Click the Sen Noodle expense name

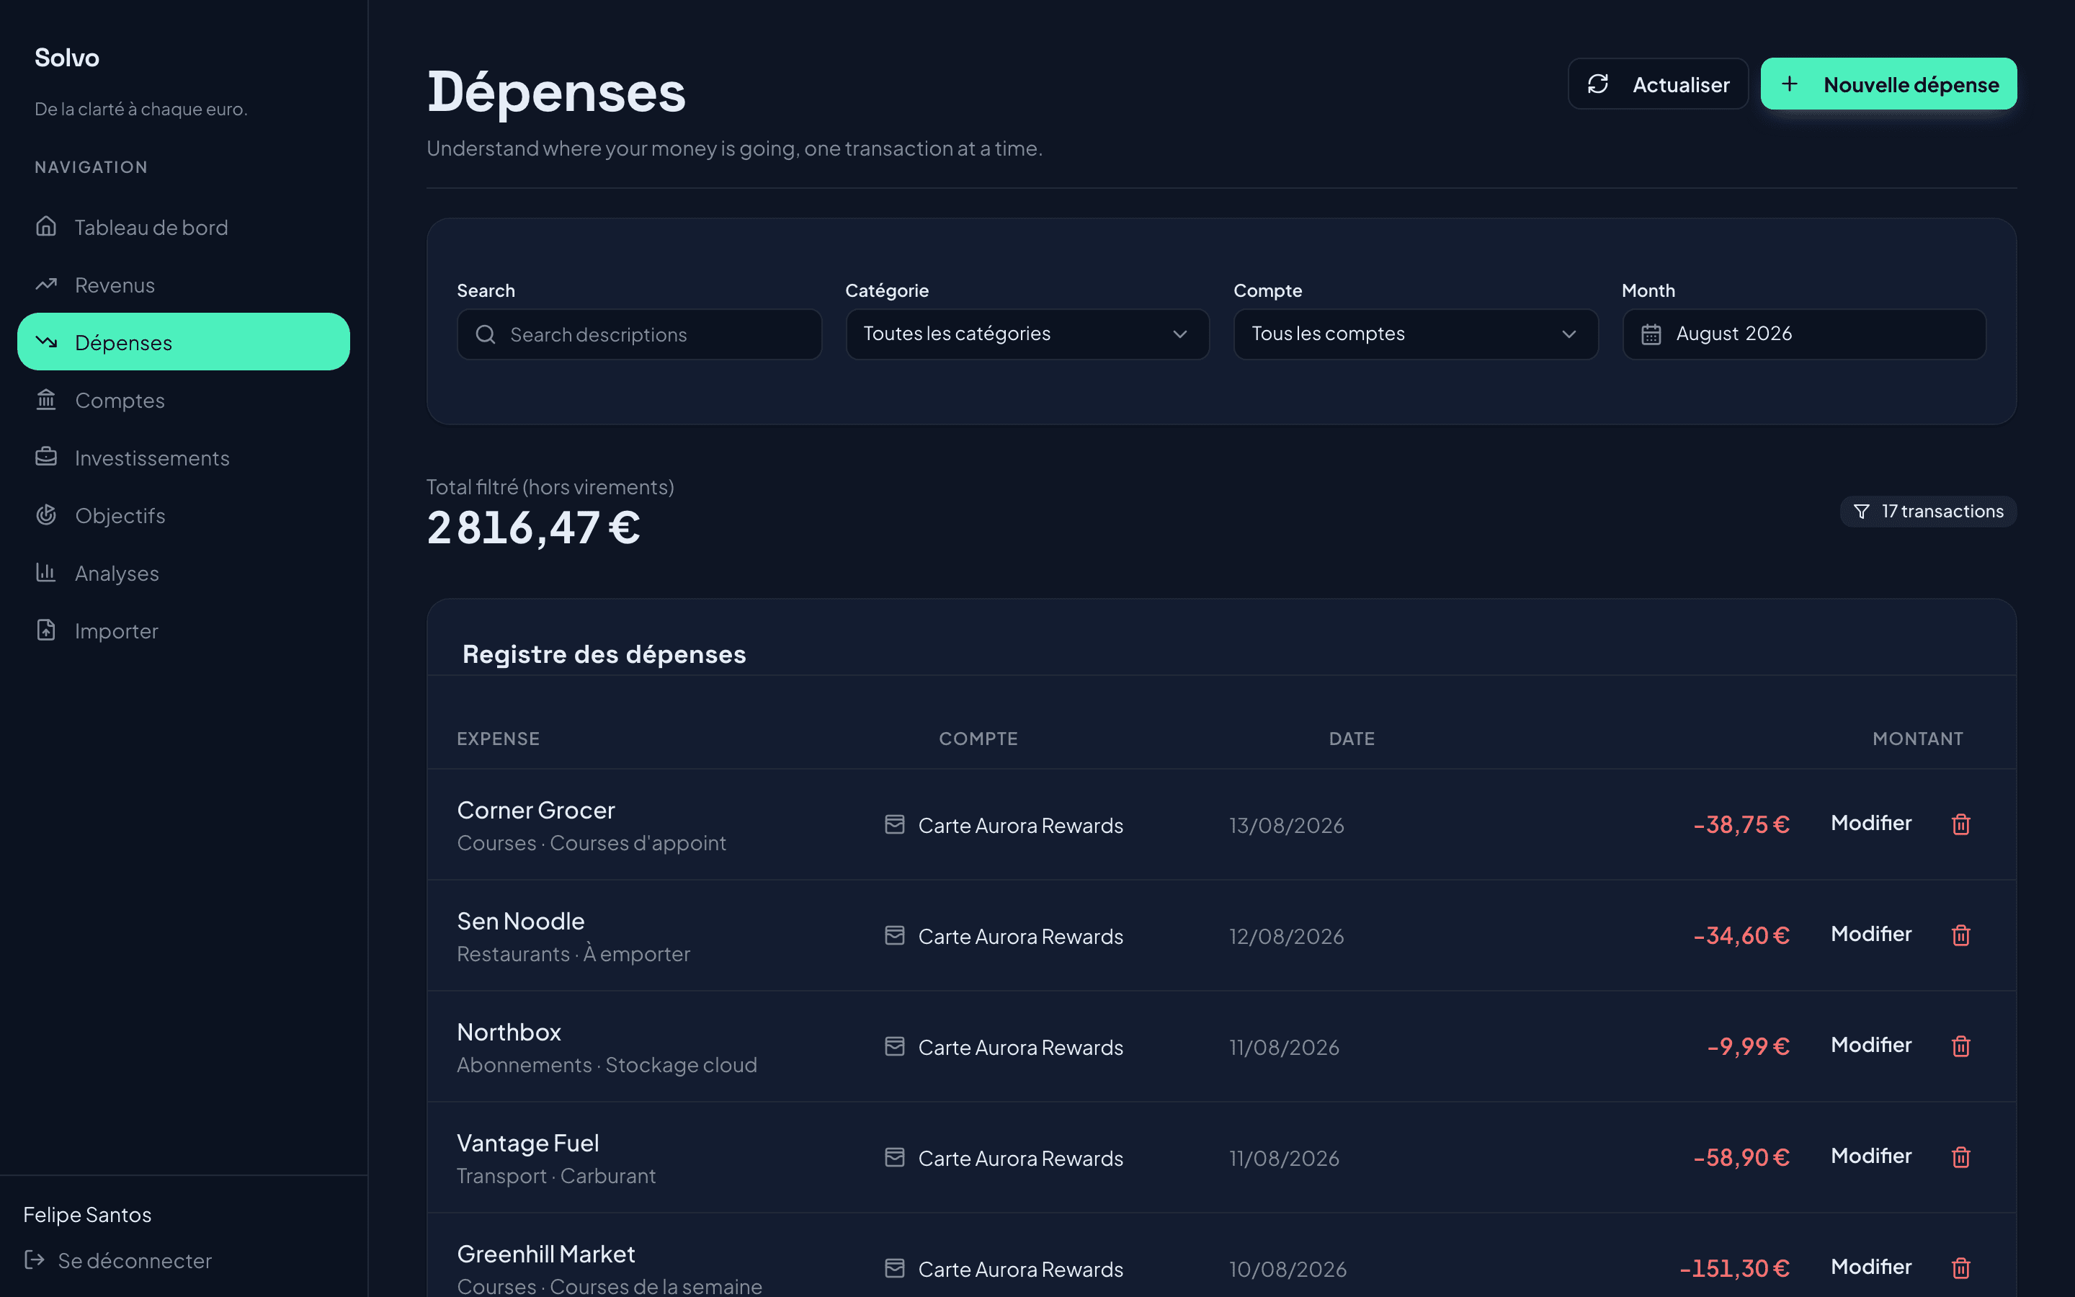pos(520,920)
